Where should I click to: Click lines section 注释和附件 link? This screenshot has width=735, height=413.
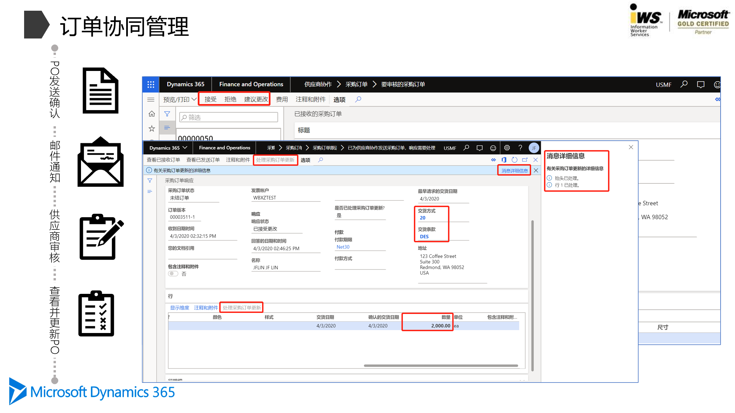pyautogui.click(x=206, y=308)
